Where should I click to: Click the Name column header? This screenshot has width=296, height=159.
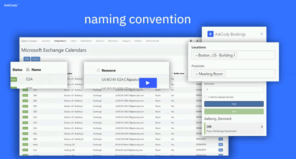[x=36, y=70]
